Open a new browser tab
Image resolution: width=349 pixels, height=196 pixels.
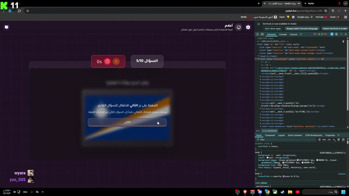point(259,4)
